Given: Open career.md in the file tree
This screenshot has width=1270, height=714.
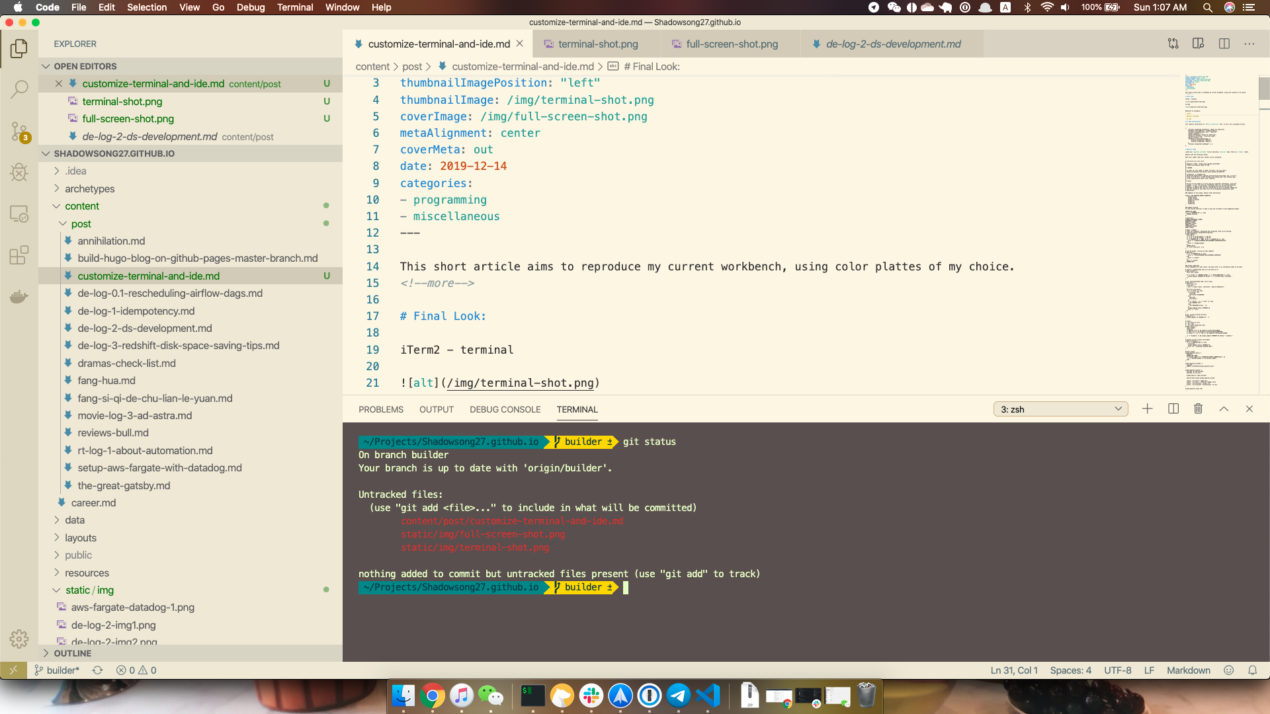Looking at the screenshot, I should 93,503.
